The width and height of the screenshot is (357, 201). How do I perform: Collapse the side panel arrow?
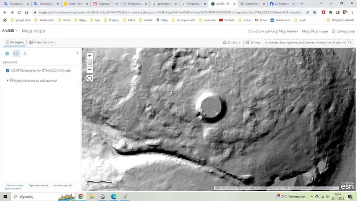[x=78, y=53]
